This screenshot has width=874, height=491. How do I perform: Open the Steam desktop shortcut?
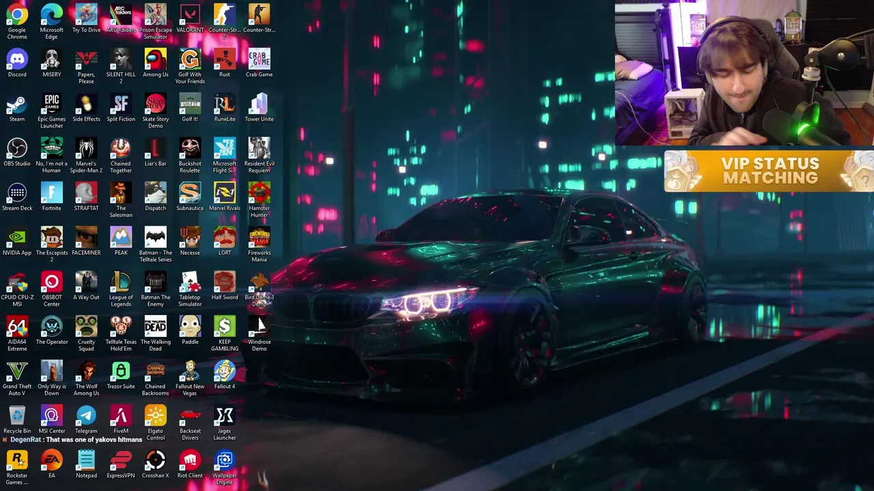[x=17, y=107]
